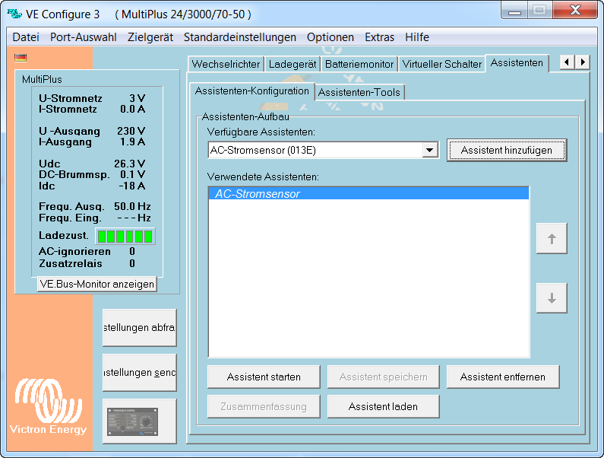Move assistant down with the arrow button
Viewport: 604px width, 458px height.
552,298
